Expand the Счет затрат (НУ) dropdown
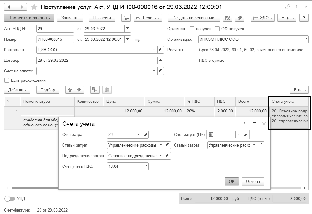 click(239, 134)
